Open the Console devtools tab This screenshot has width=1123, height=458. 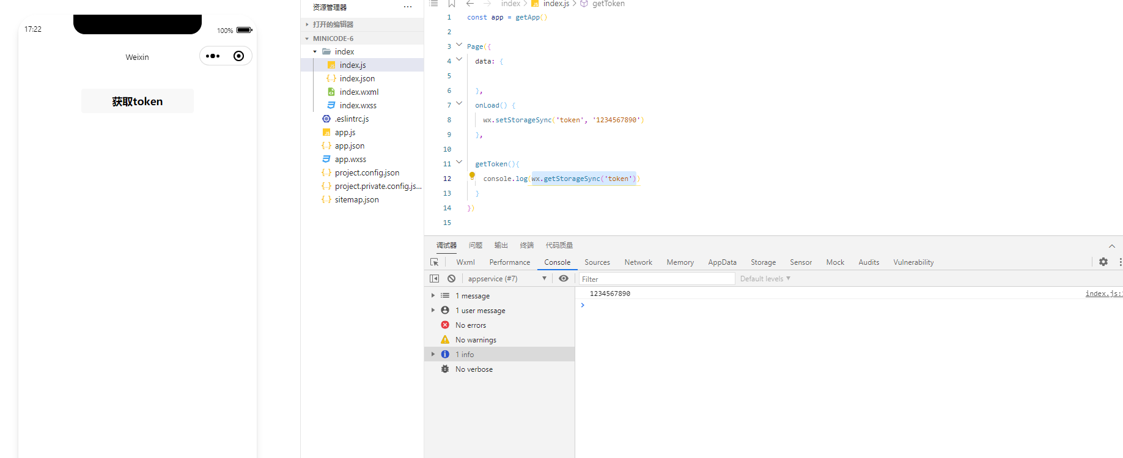(558, 262)
